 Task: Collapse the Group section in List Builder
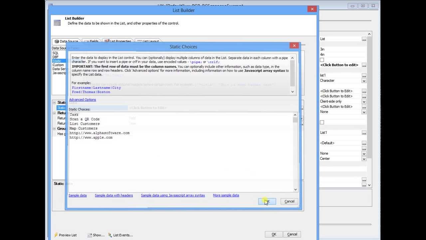coord(54,129)
